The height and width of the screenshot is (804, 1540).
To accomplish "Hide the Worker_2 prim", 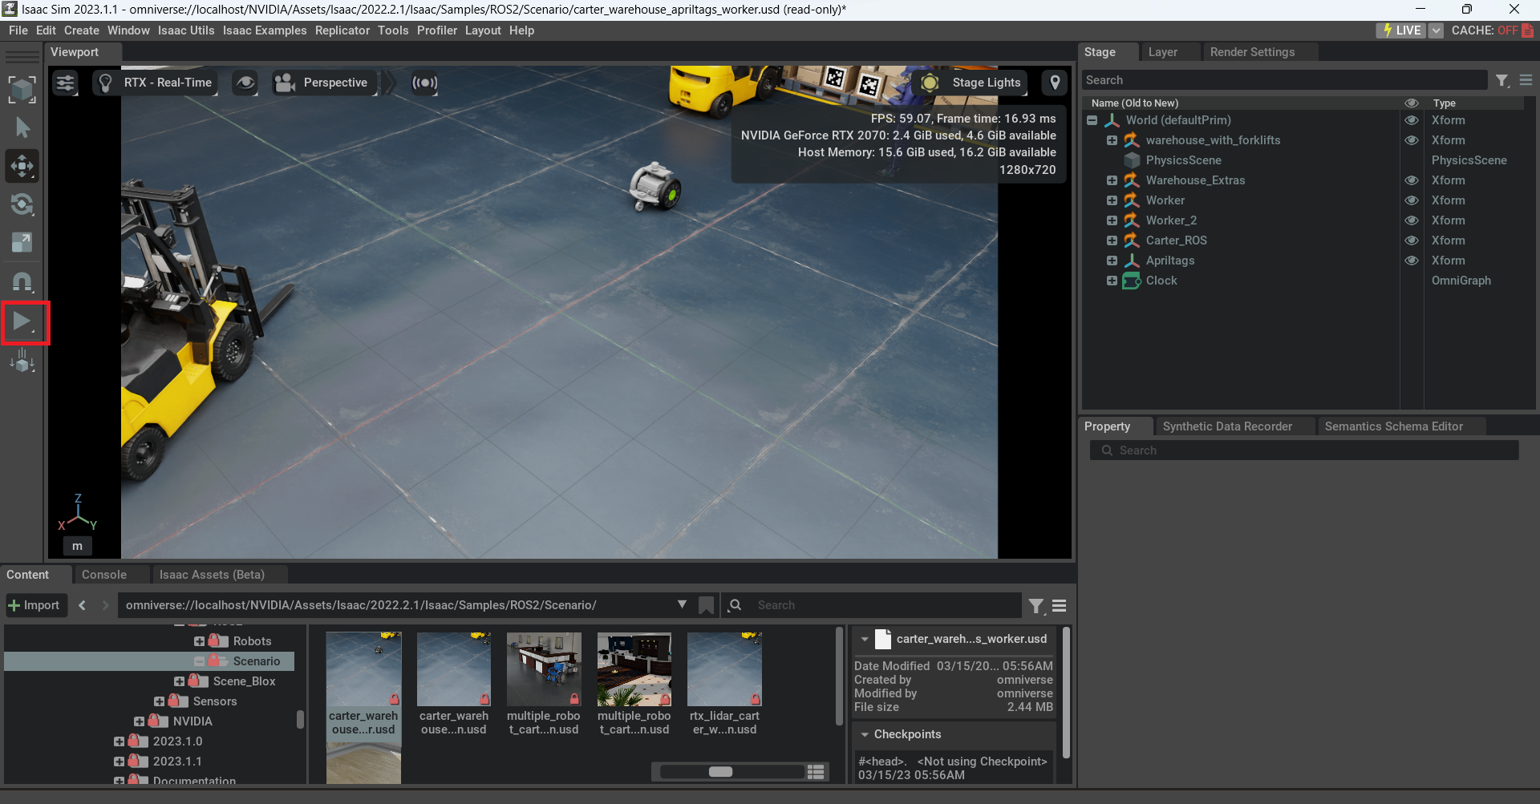I will [1412, 220].
